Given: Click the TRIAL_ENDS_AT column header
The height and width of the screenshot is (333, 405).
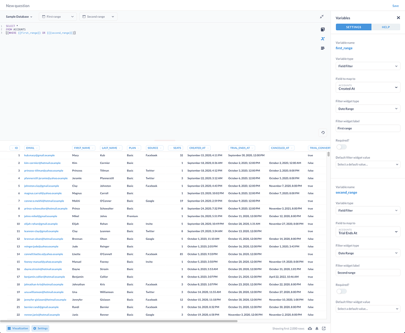Looking at the screenshot, I should point(241,148).
